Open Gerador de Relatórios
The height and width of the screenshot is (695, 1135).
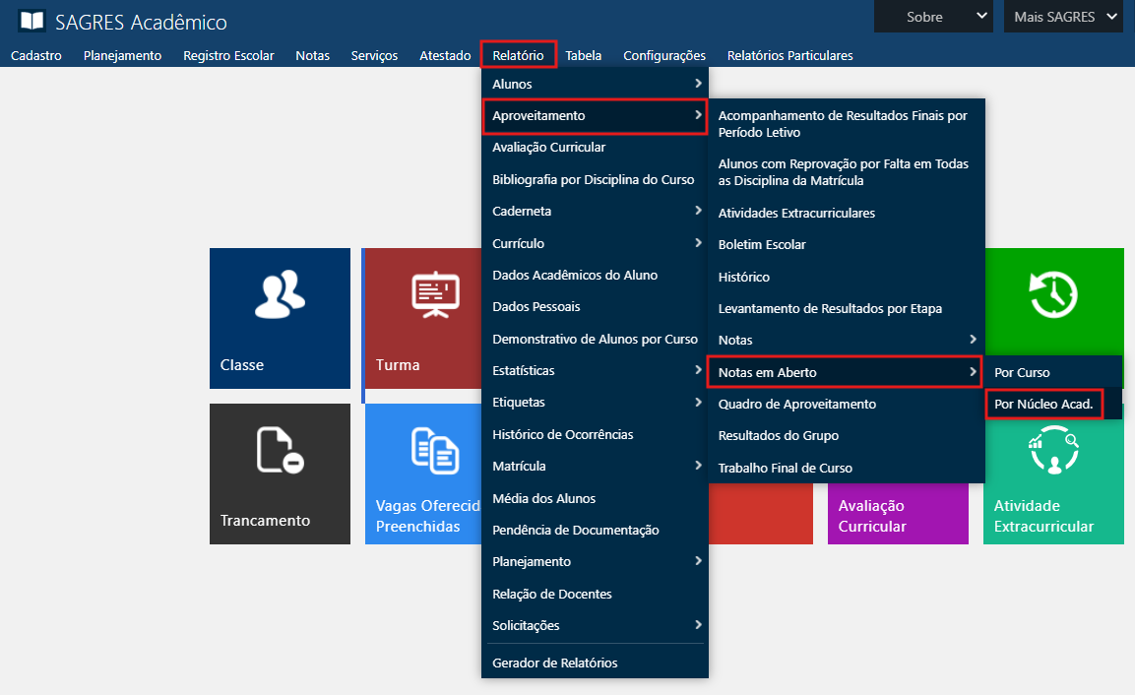555,663
